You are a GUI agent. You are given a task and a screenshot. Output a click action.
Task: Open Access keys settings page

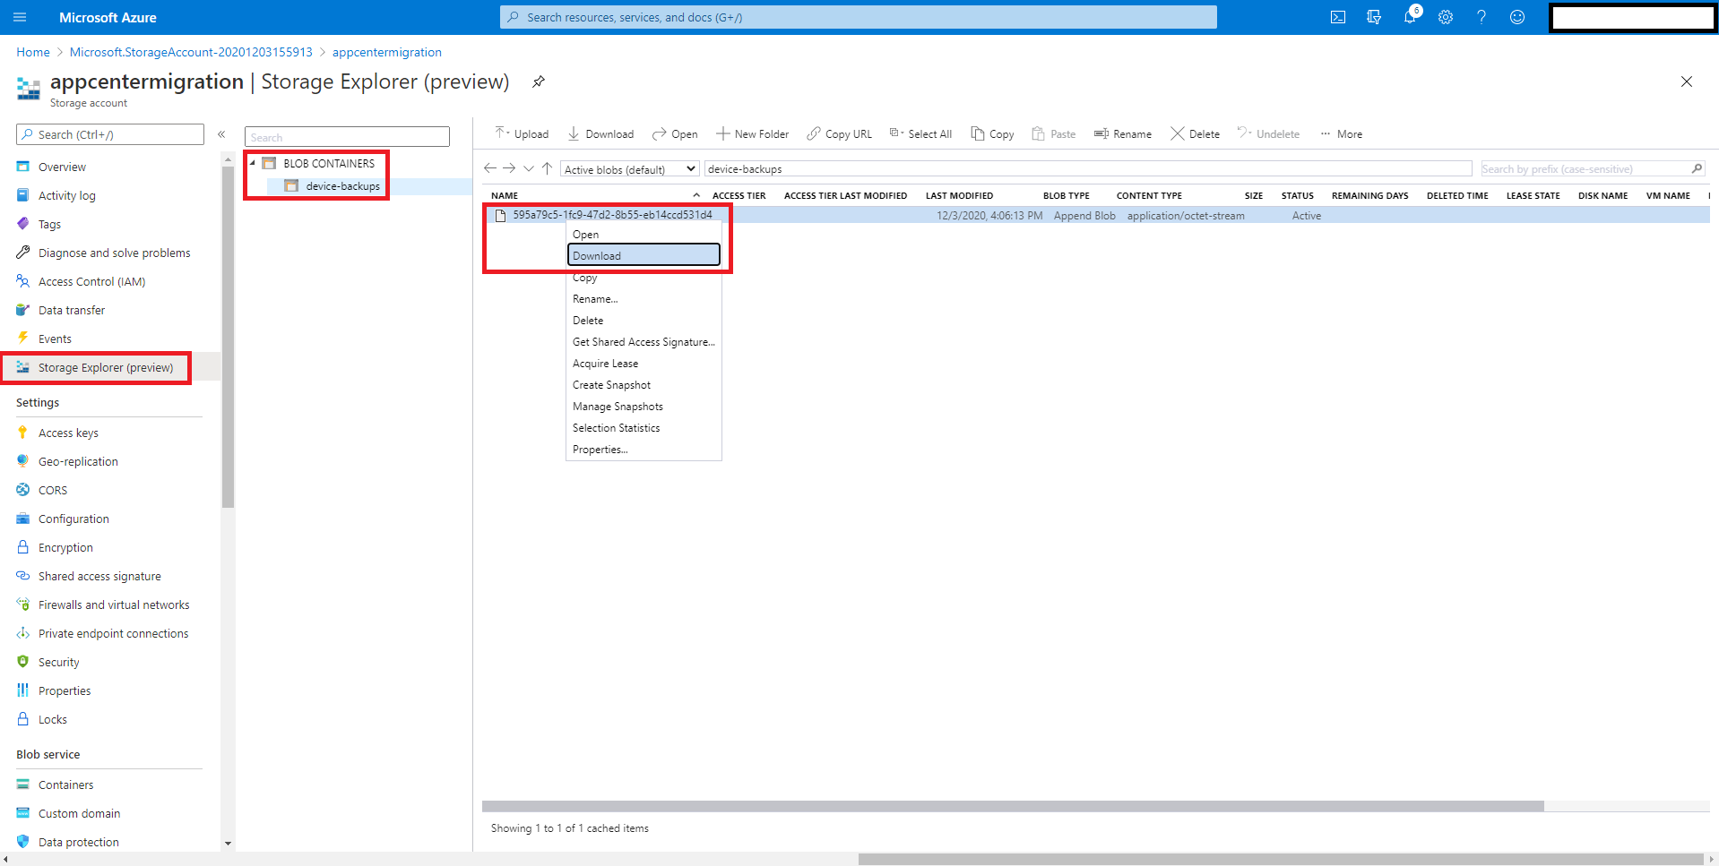(x=68, y=433)
